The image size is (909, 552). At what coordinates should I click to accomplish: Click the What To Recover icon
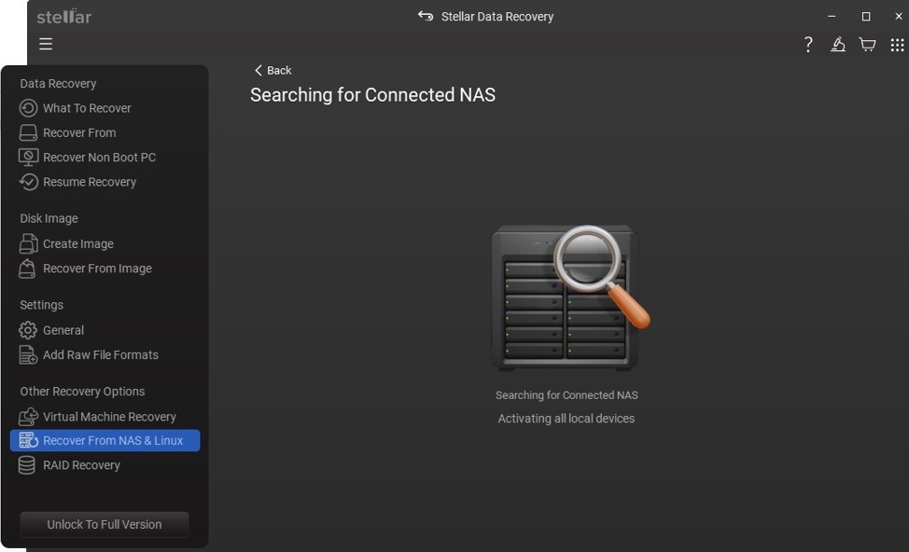point(28,108)
